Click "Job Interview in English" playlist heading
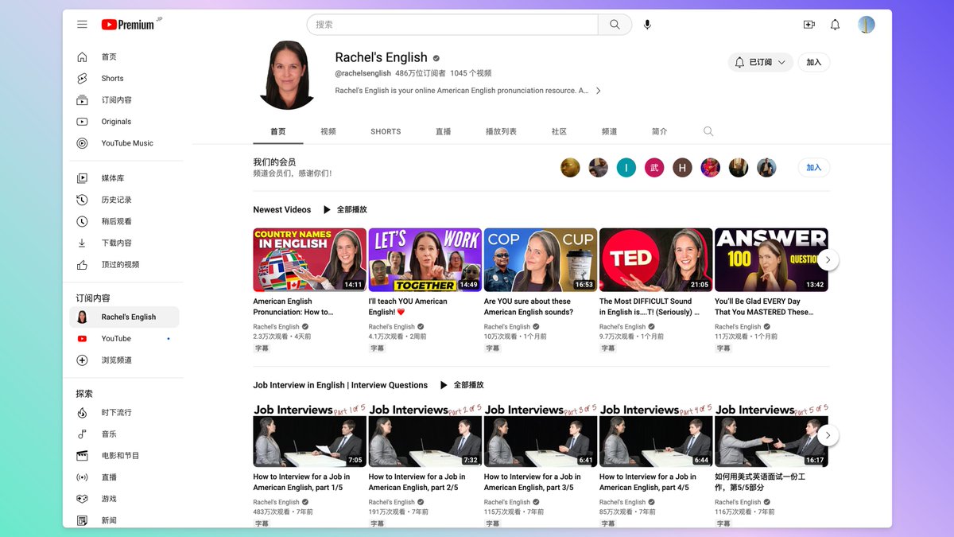954x537 pixels. pyautogui.click(x=340, y=385)
